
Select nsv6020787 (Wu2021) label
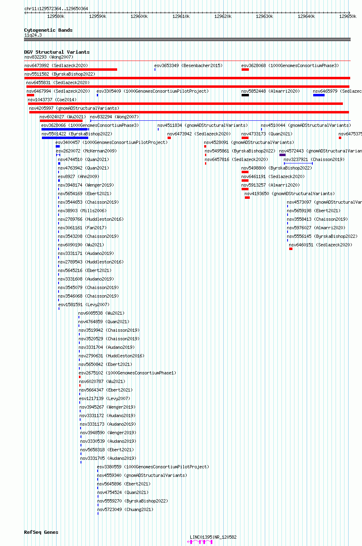(102, 381)
